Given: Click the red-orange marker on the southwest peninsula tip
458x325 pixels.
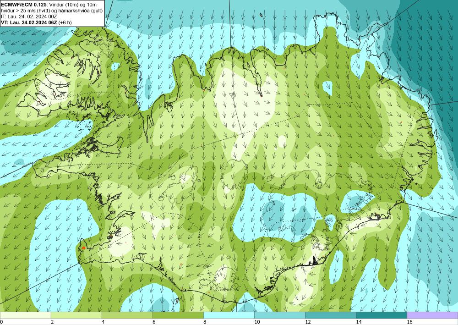Looking at the screenshot, I should [83, 248].
